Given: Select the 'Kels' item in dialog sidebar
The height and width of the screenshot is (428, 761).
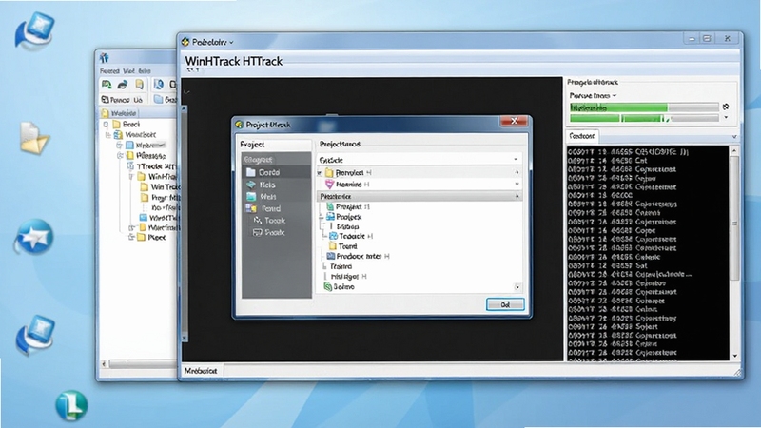Looking at the screenshot, I should [x=261, y=185].
